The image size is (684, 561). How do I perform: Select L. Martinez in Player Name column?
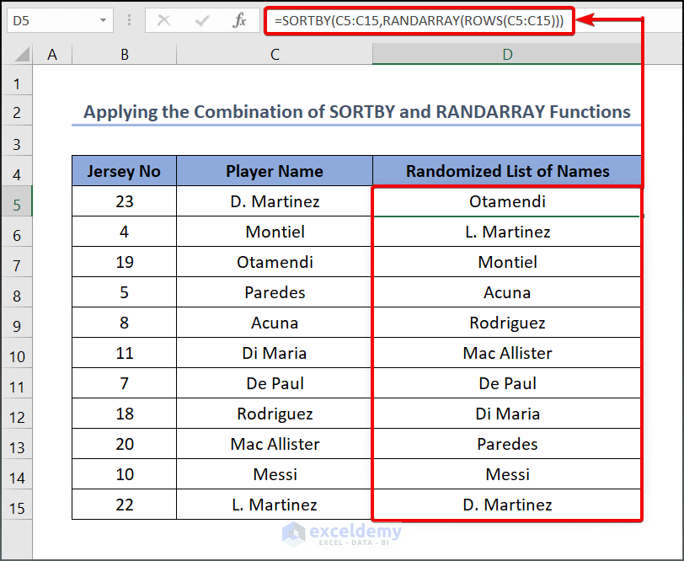coord(275,505)
